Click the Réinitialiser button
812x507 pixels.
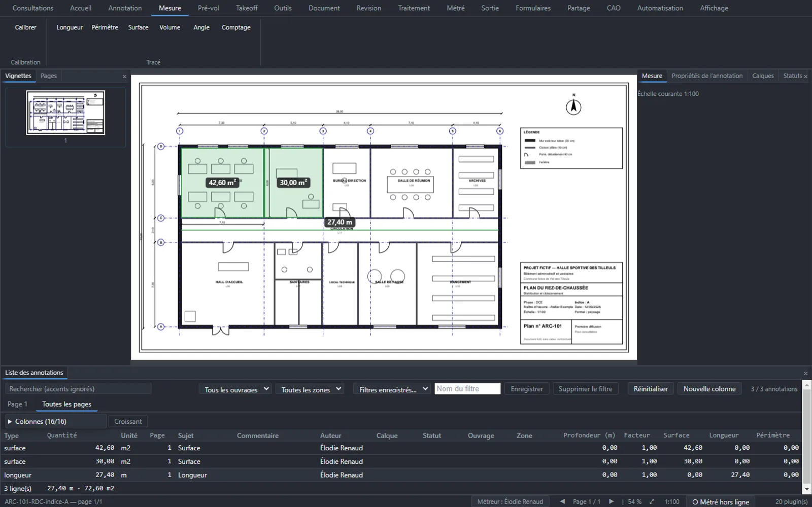(651, 389)
